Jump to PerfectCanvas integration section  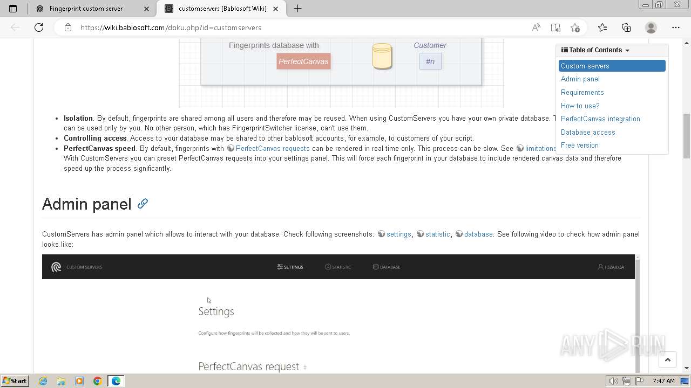[x=600, y=119]
